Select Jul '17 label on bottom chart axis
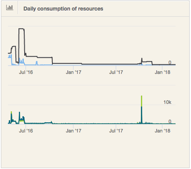 pos(116,131)
